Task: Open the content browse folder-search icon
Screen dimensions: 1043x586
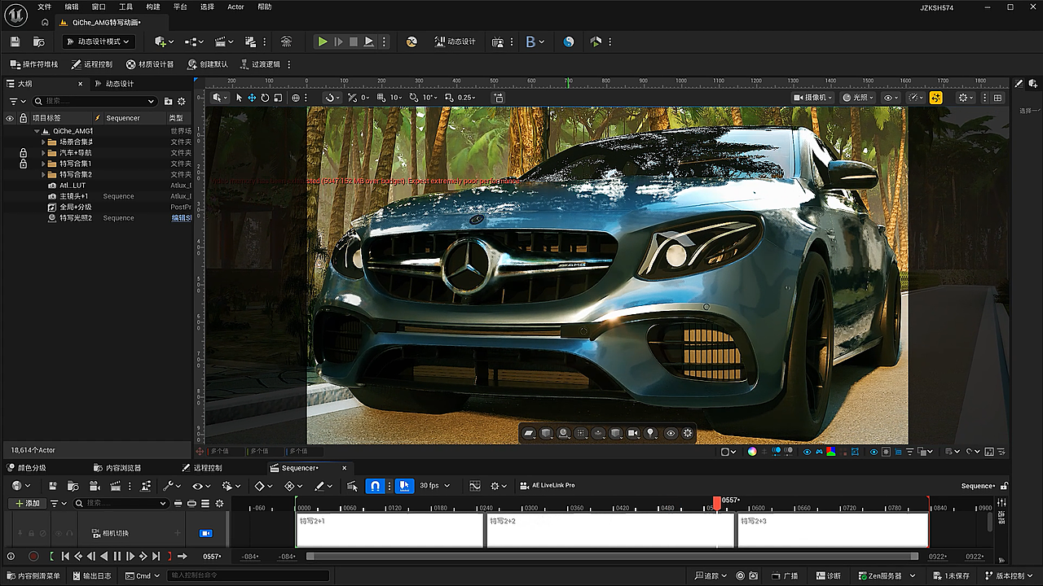Action: [x=38, y=42]
